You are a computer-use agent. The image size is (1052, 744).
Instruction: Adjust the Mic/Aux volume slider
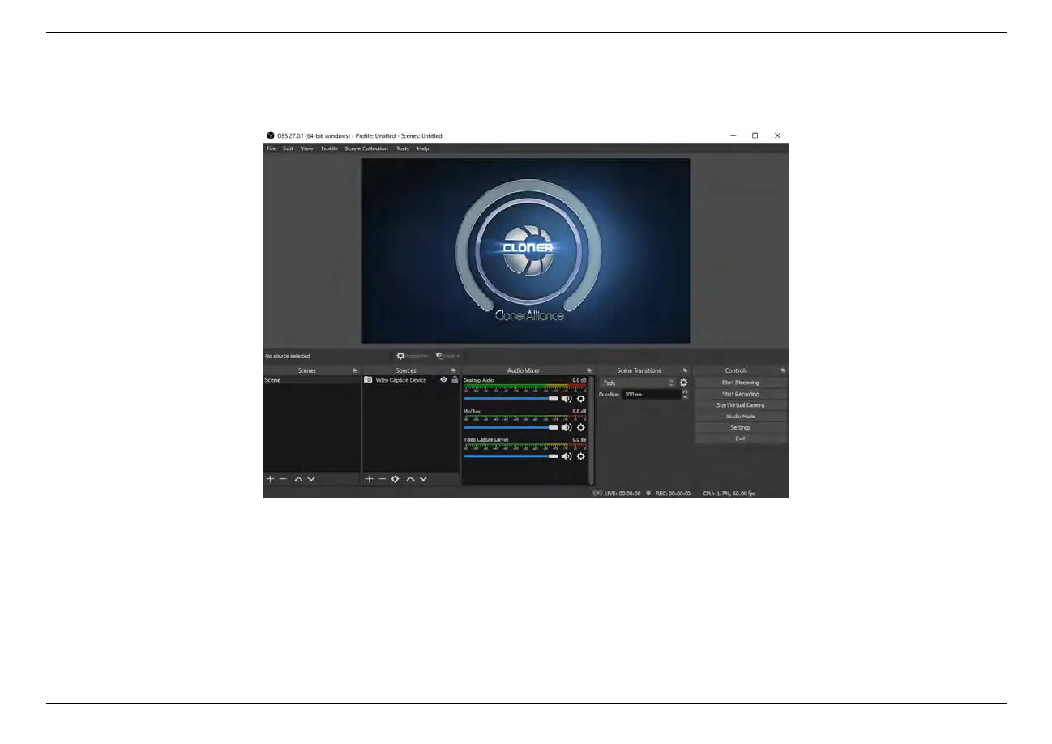511,427
